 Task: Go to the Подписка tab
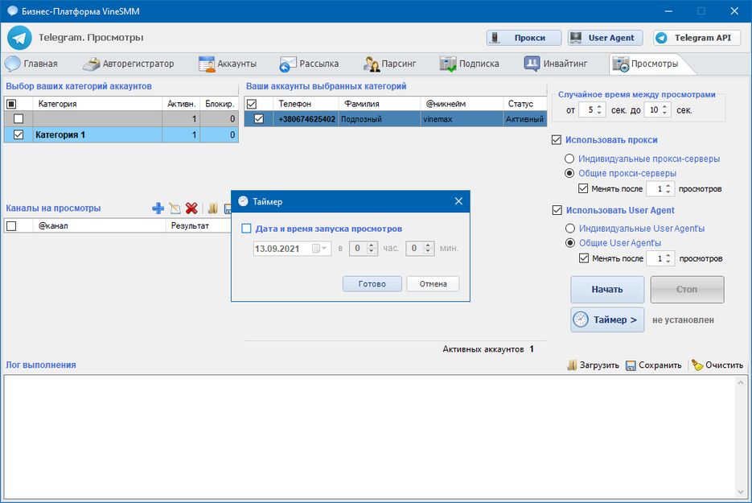pos(470,64)
